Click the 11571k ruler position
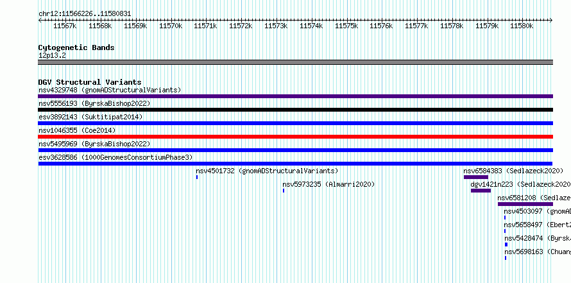Image resolution: width=571 pixels, height=283 pixels. tap(206, 26)
